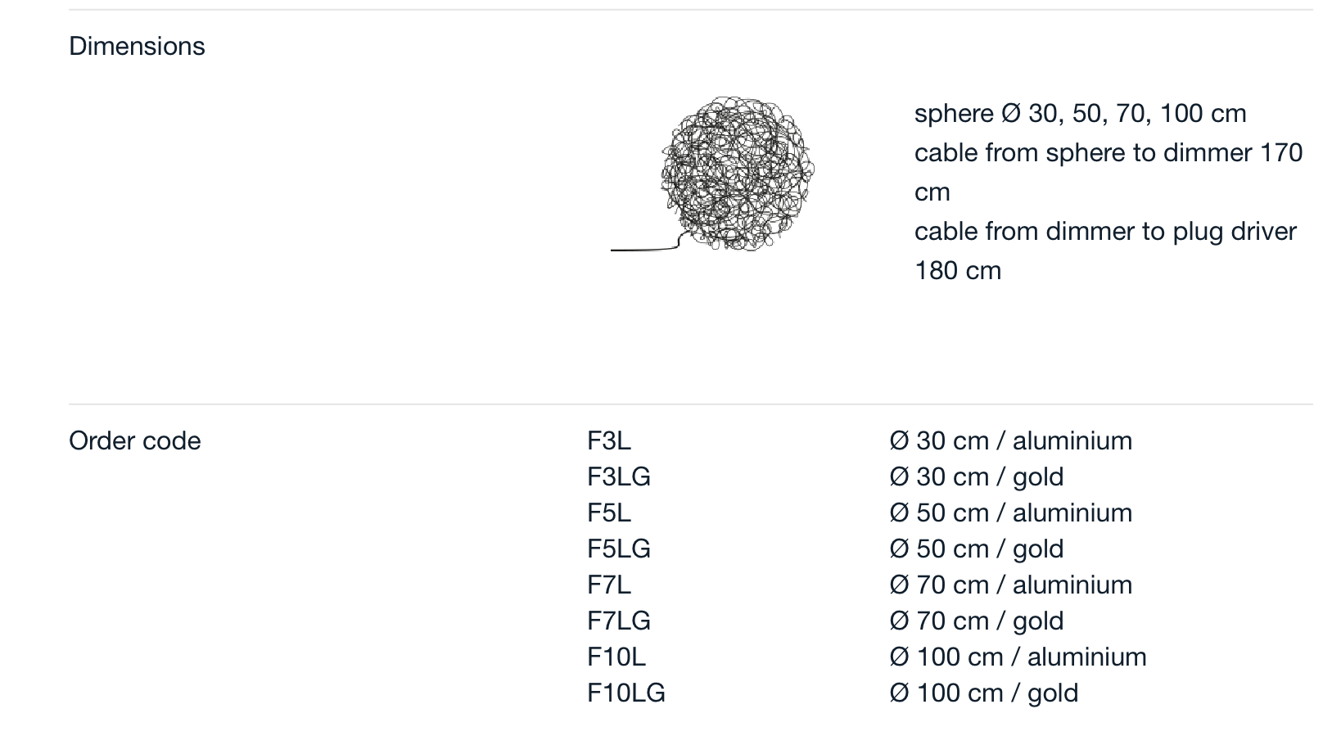Click the tangled wire sphere lamp drawing
The width and height of the screenshot is (1341, 745).
pos(713,174)
